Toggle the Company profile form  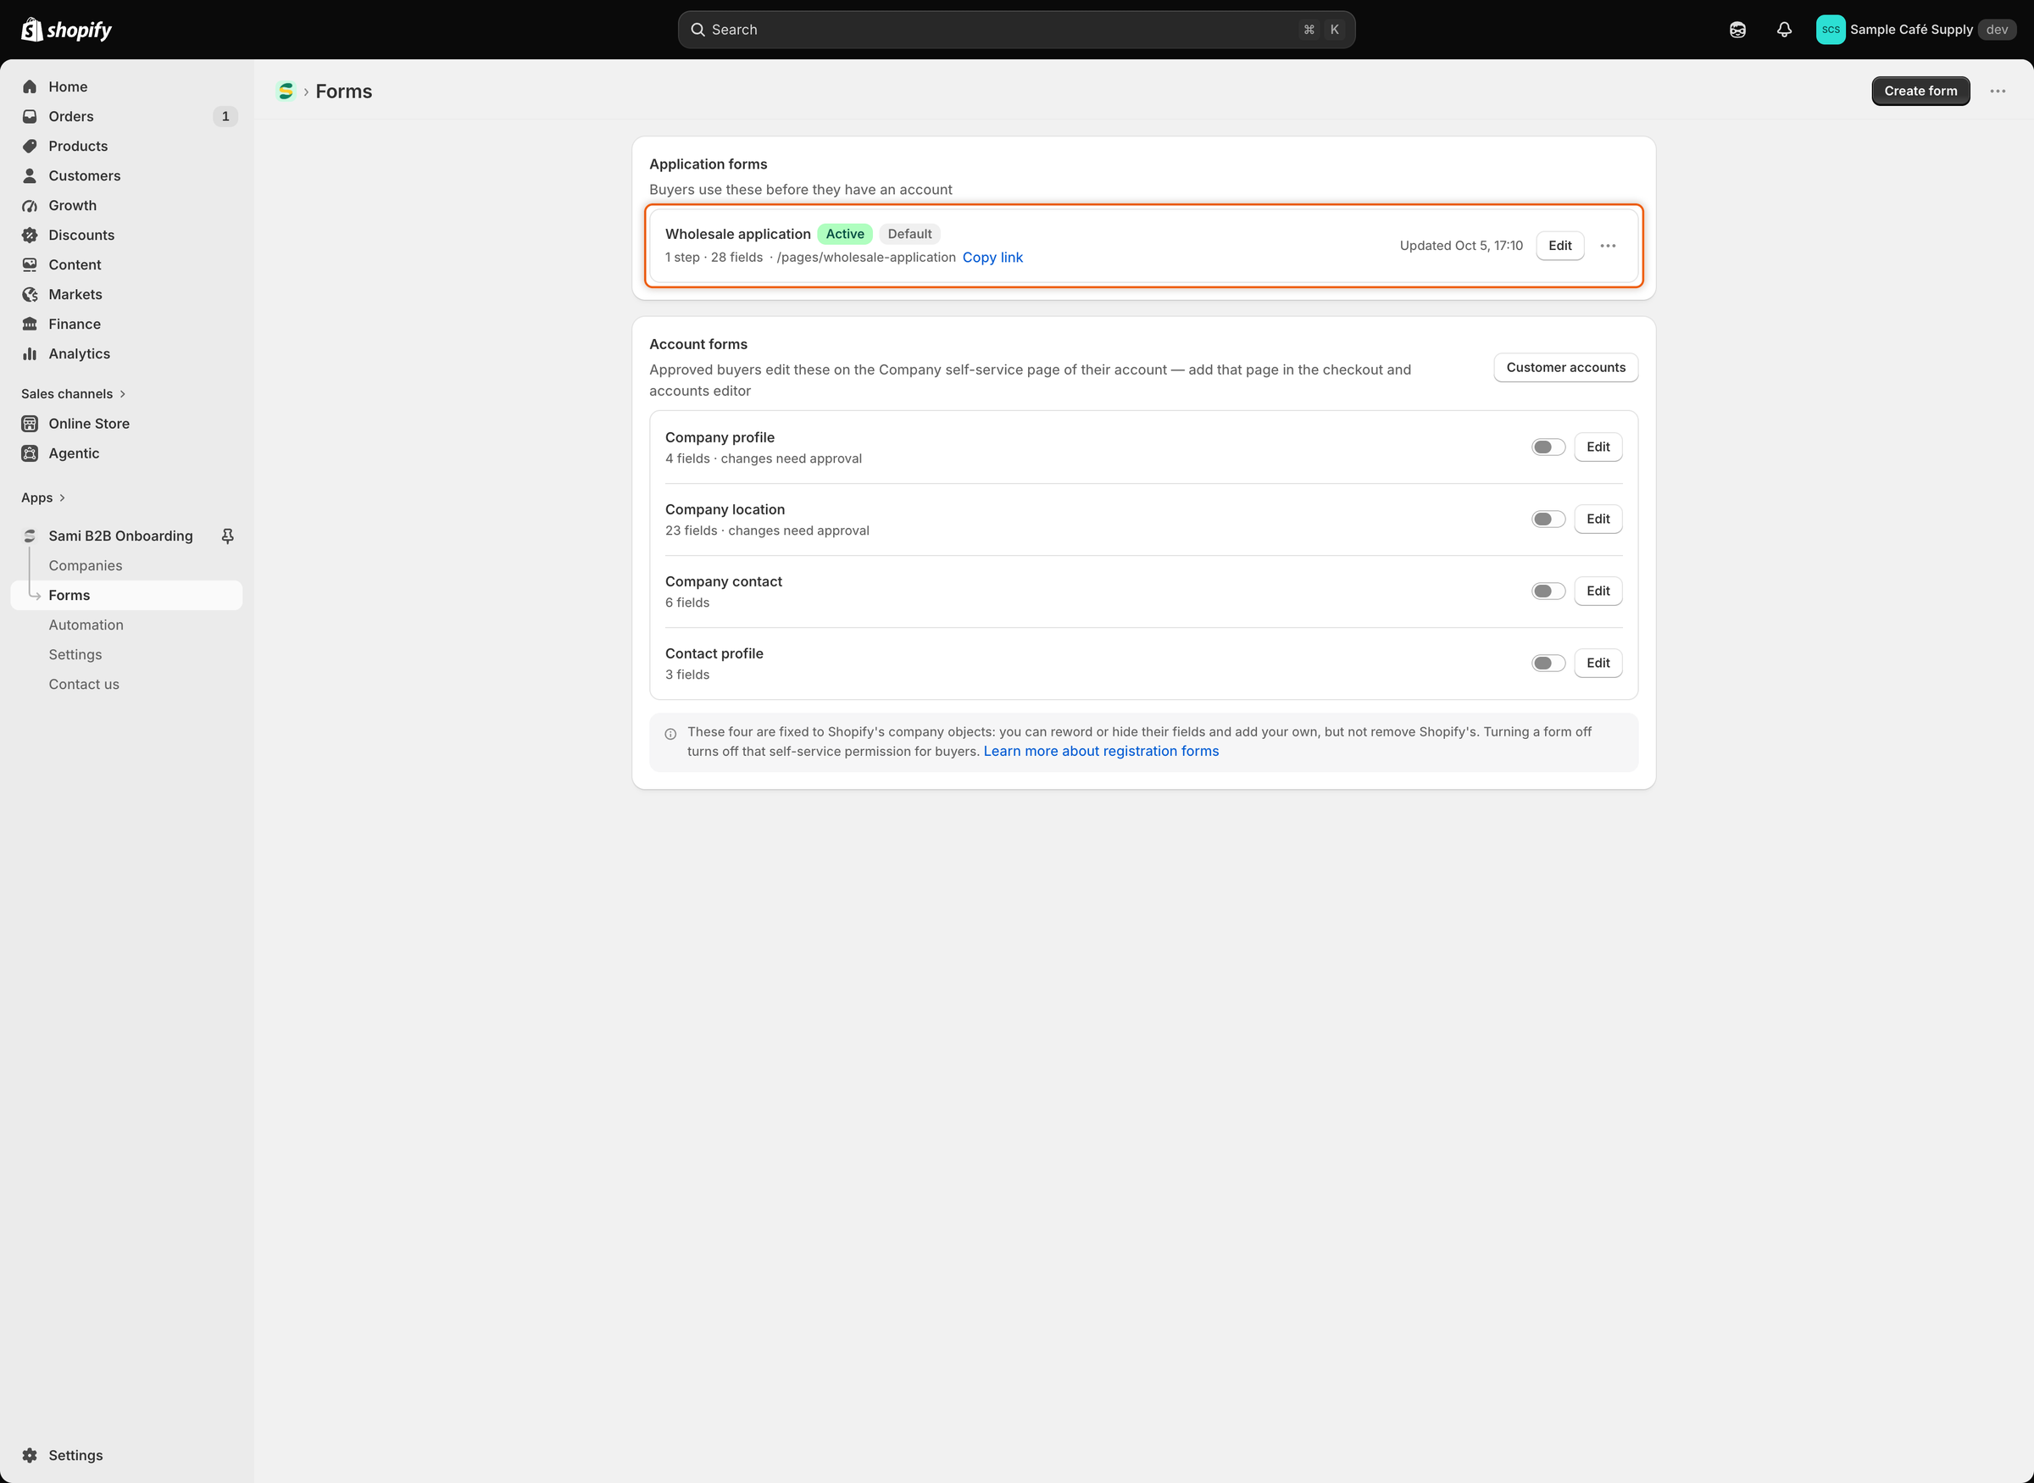pos(1548,447)
